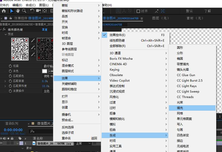
Task: Select 四色渐变 effect
Action: [192, 135]
